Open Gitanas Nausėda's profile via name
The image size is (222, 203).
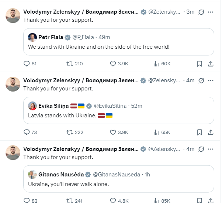coord(61,175)
